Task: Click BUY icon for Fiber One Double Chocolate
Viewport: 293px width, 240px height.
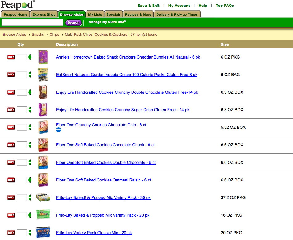Action: pos(11,162)
